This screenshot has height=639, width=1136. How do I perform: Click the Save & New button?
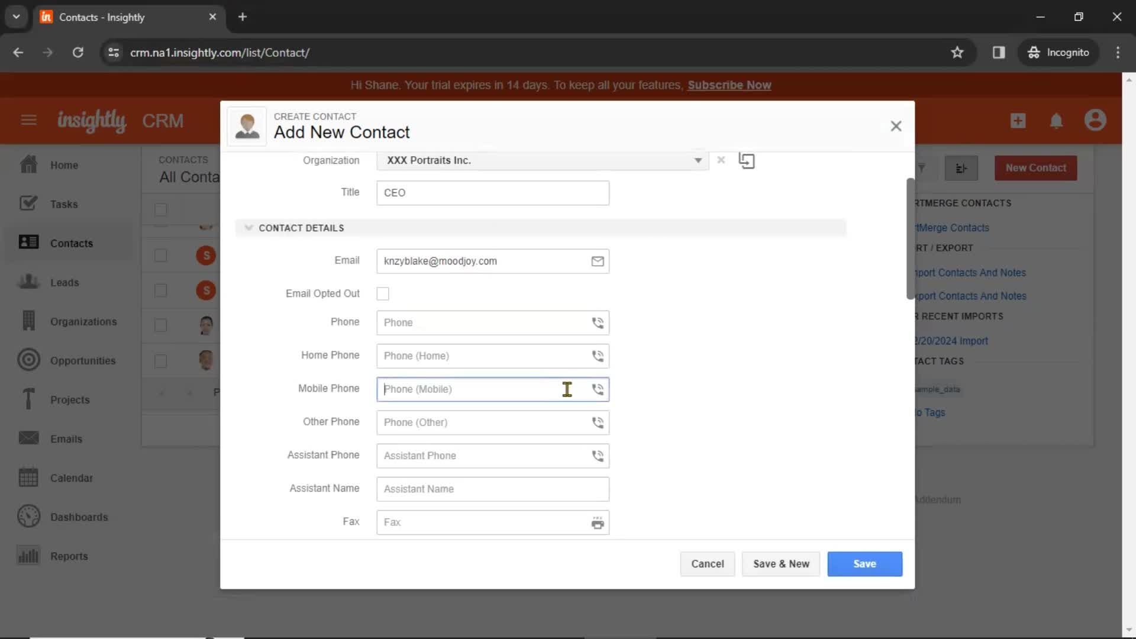[781, 563]
